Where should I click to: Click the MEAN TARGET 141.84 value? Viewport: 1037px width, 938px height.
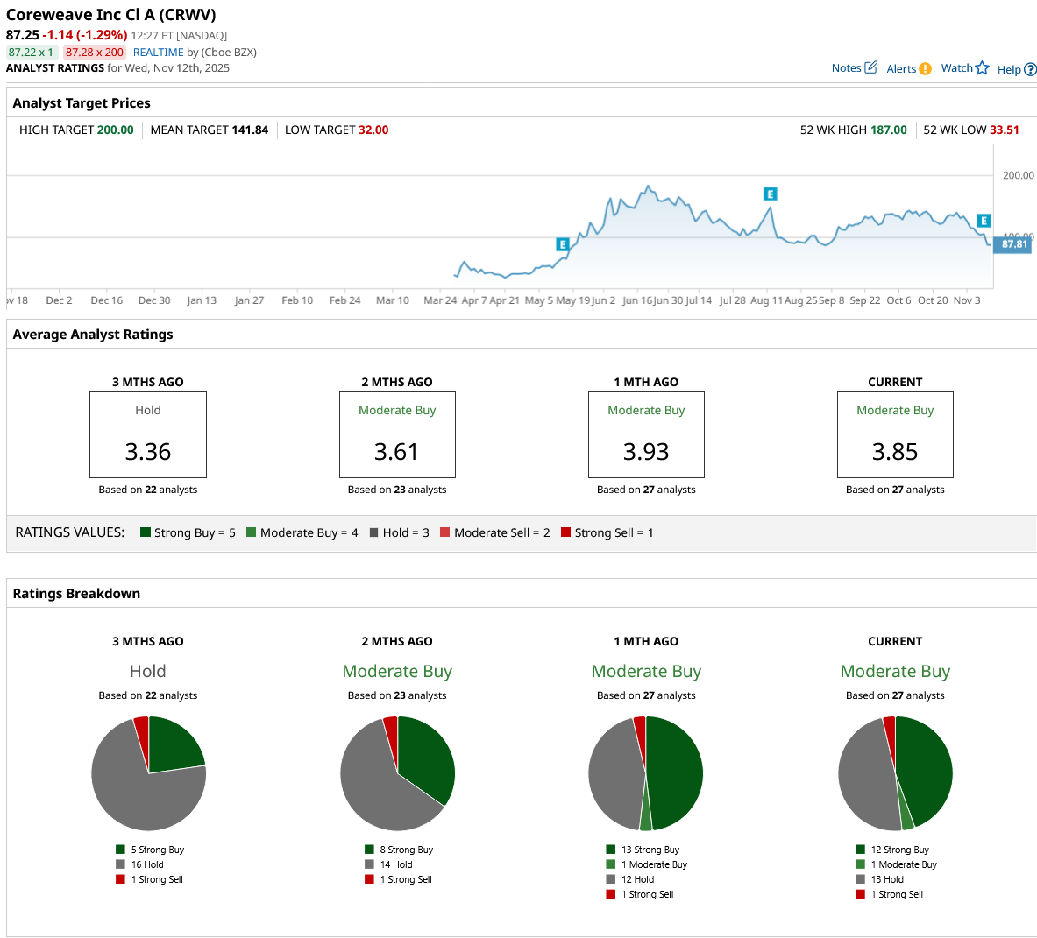pos(250,130)
